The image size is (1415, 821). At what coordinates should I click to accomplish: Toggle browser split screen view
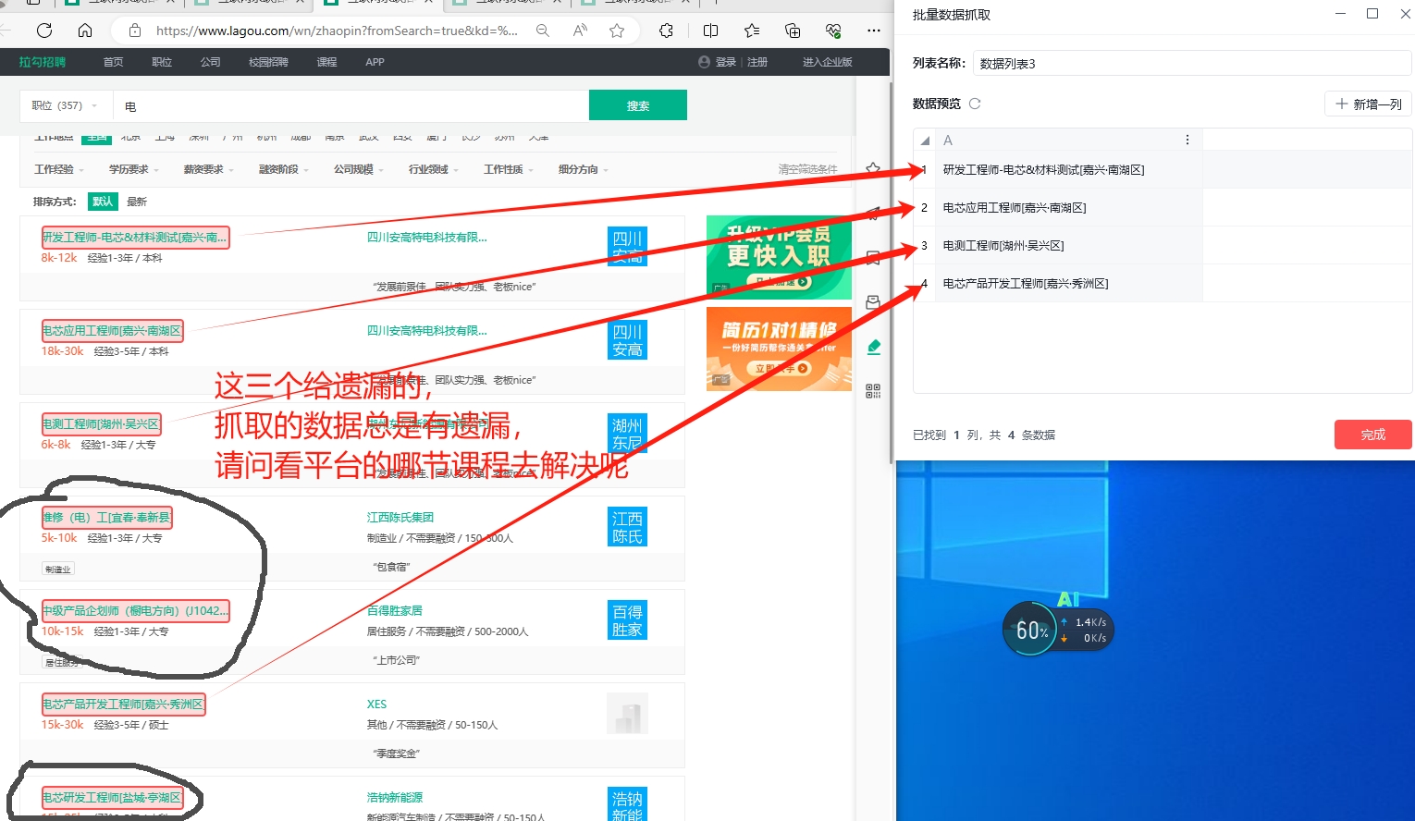click(710, 31)
